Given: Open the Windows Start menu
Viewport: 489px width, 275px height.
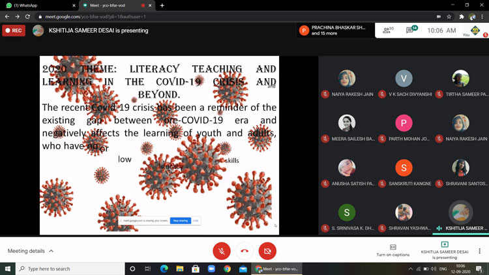Looking at the screenshot, I should click(8, 268).
